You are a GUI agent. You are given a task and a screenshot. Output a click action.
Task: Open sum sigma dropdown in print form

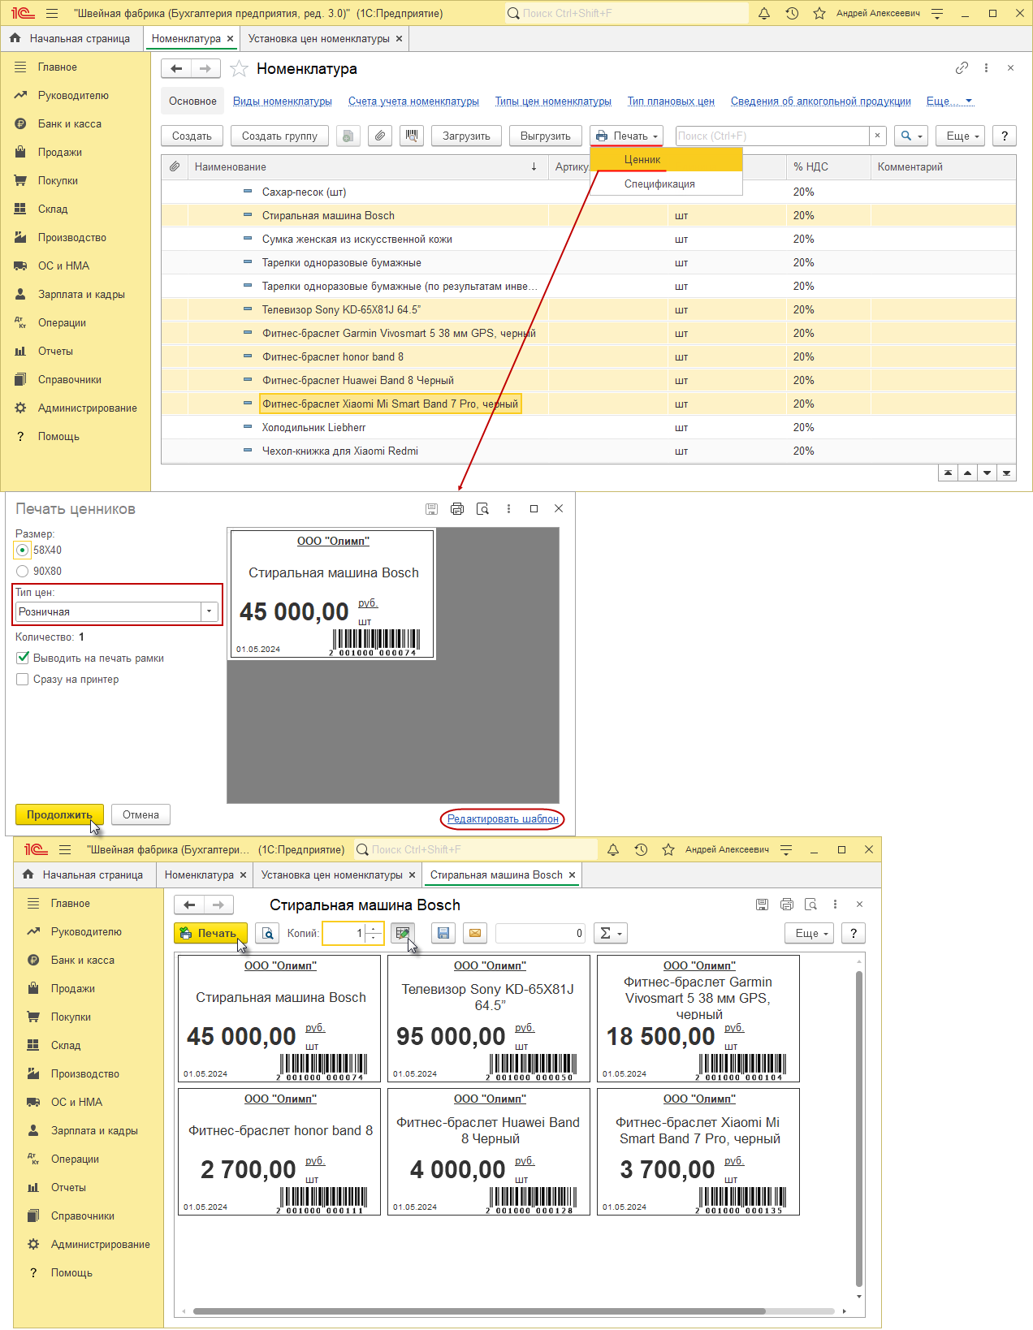click(x=611, y=933)
